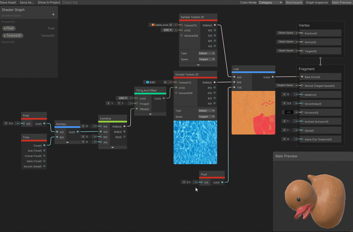This screenshot has height=232, width=353.
Task: Expand Combine node preview chevron
Action: [x=113, y=148]
